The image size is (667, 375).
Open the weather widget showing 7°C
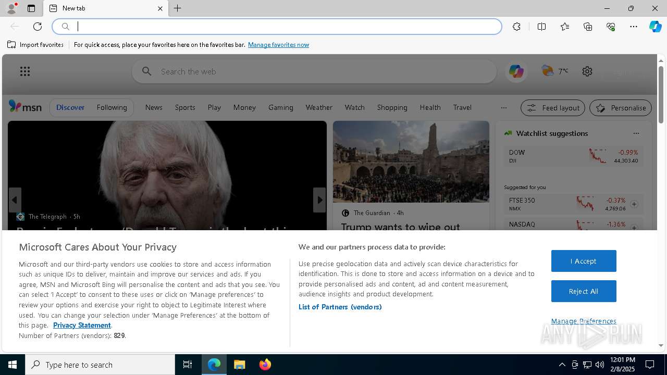click(x=555, y=71)
